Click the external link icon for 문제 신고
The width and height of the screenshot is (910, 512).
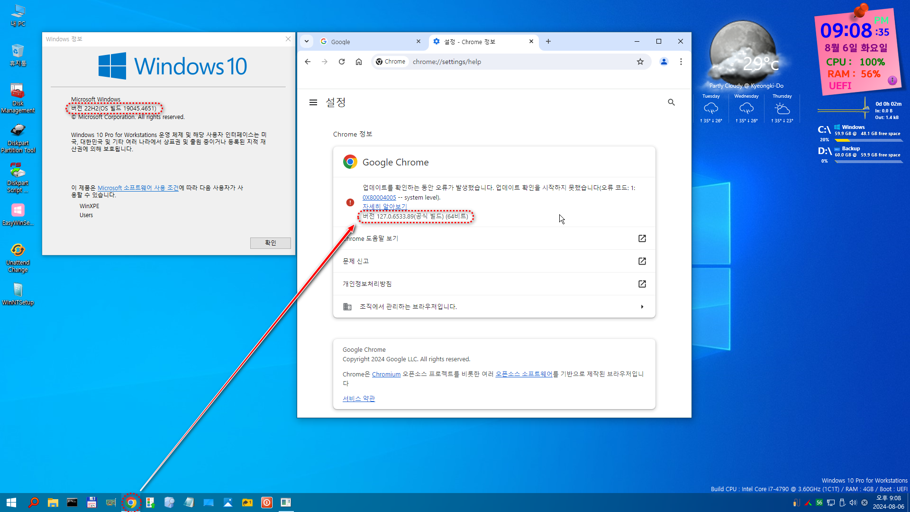pyautogui.click(x=642, y=261)
